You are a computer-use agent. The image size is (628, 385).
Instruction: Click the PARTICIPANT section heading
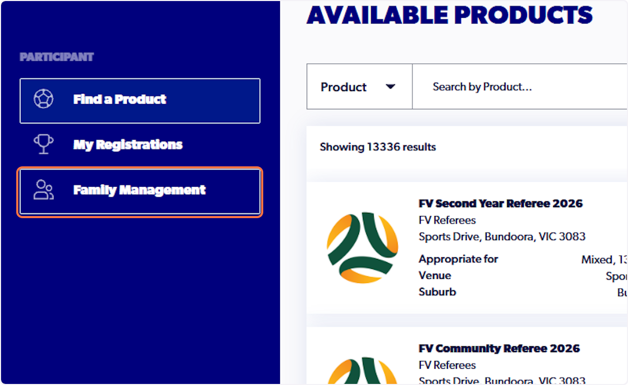coord(57,57)
